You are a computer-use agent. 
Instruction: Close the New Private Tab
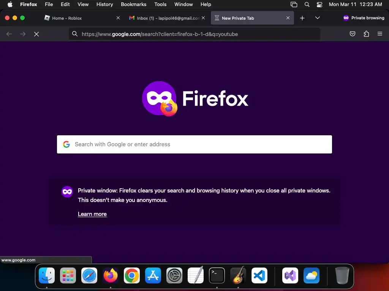pyautogui.click(x=288, y=18)
